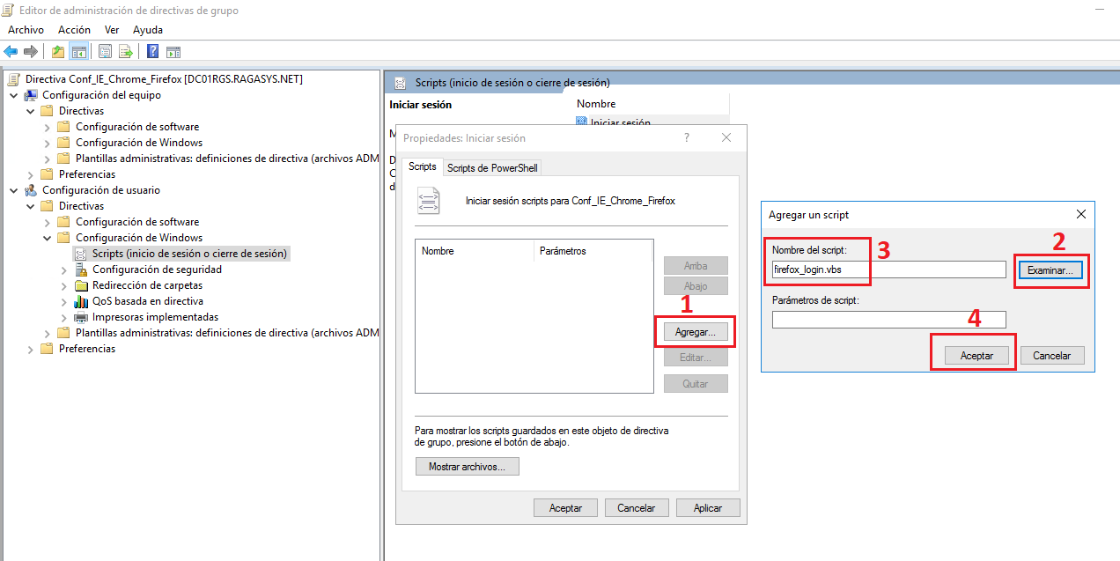
Task: Collapse the Configuración del equipo node
Action: (x=13, y=94)
